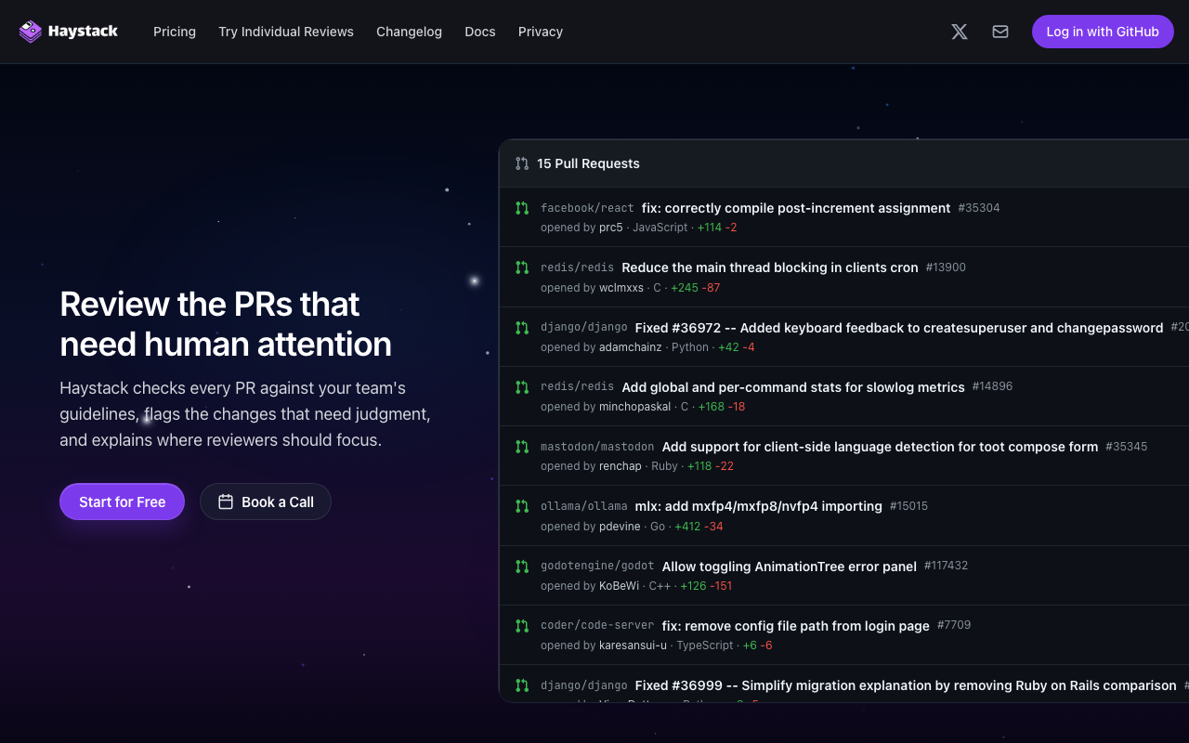Open PR 'fix: correctly compile post-increment assignment'
Viewport: 1189px width, 743px height.
click(x=796, y=208)
